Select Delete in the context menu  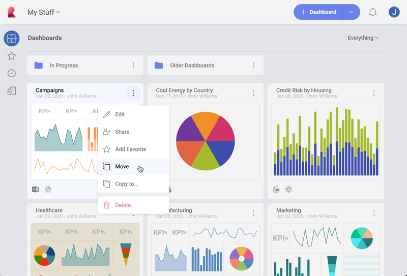click(x=123, y=205)
